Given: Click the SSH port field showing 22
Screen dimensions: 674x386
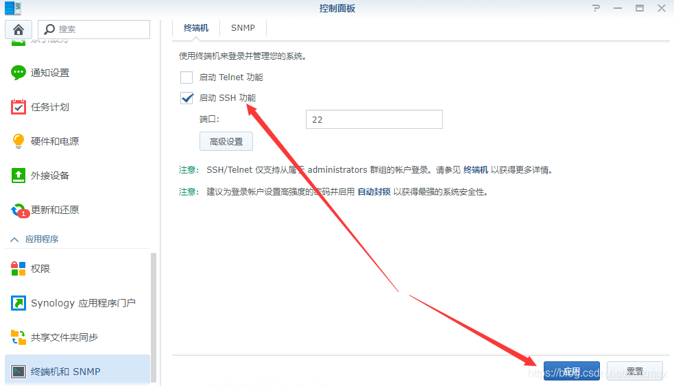Looking at the screenshot, I should coord(374,119).
